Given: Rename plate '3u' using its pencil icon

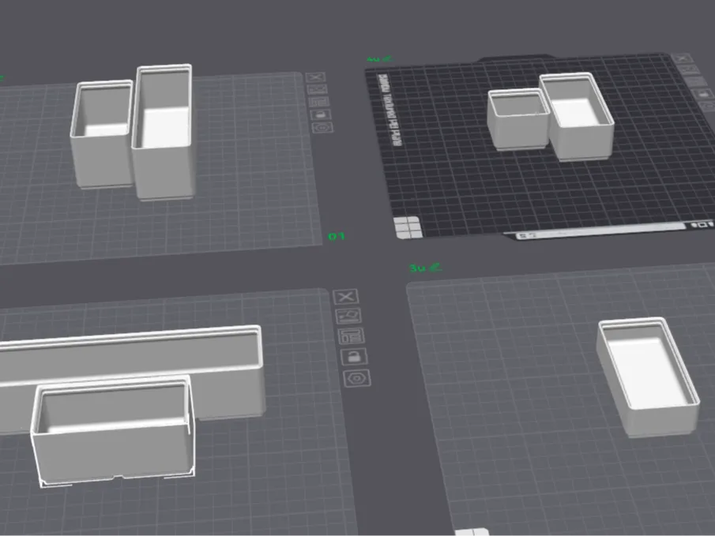Looking at the screenshot, I should pos(432,266).
